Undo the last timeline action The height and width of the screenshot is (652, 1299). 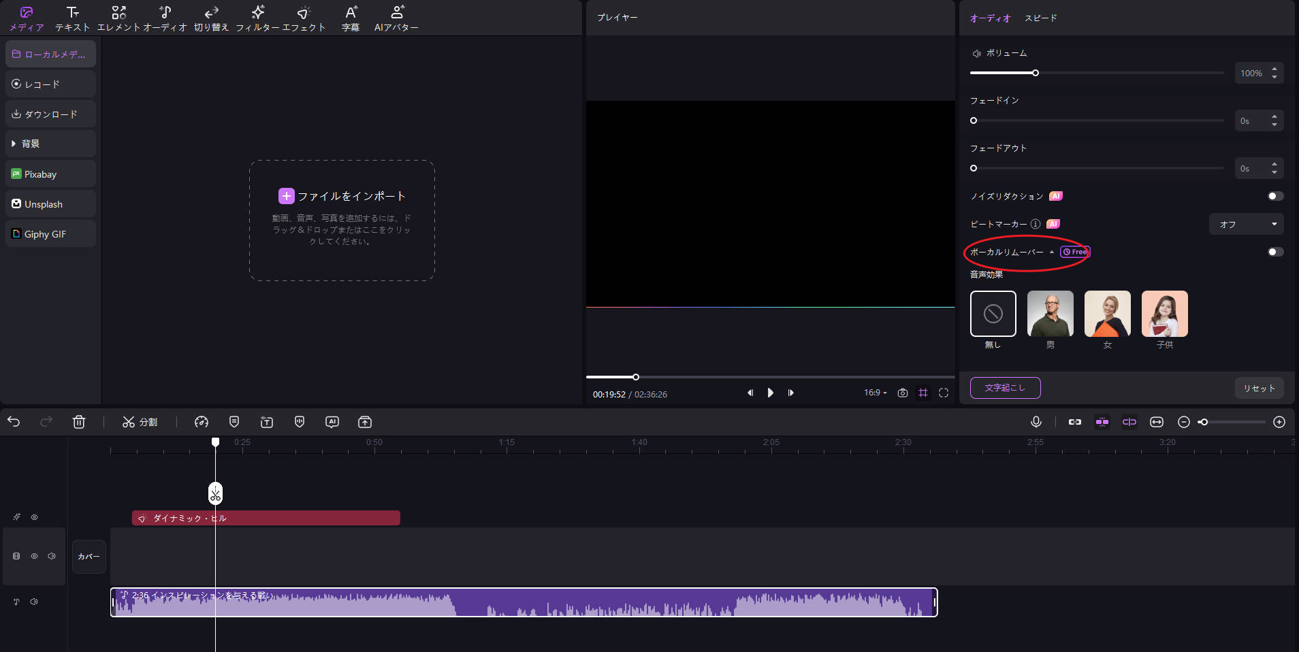[14, 422]
